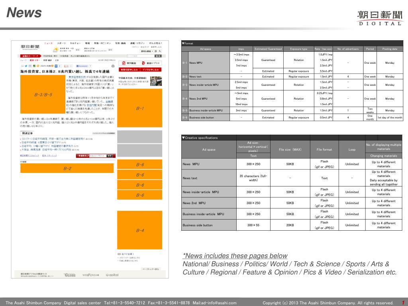Image resolution: width=408 pixels, height=306 pixels.
Task: Click the '1.0JPY/imp' rate cell
Action: coord(326,55)
